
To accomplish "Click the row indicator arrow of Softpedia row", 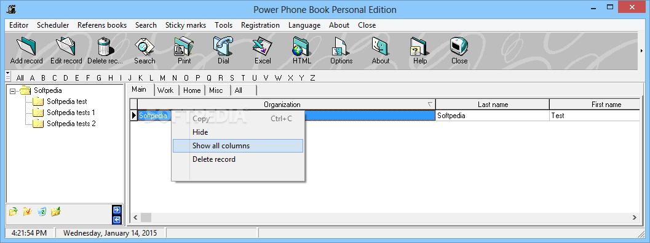I will click(x=133, y=116).
